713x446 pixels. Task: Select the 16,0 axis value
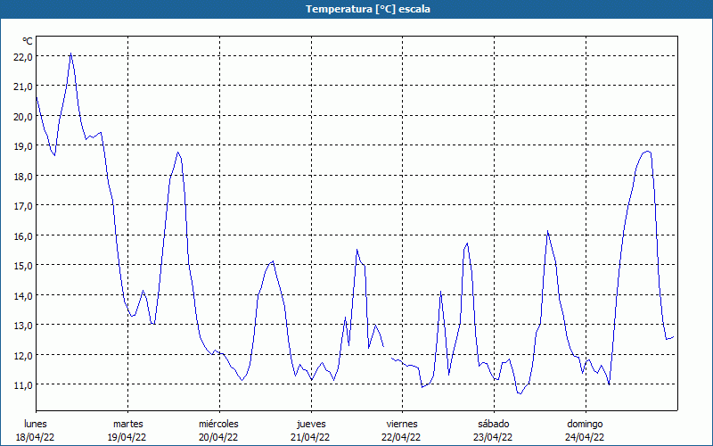pos(23,236)
